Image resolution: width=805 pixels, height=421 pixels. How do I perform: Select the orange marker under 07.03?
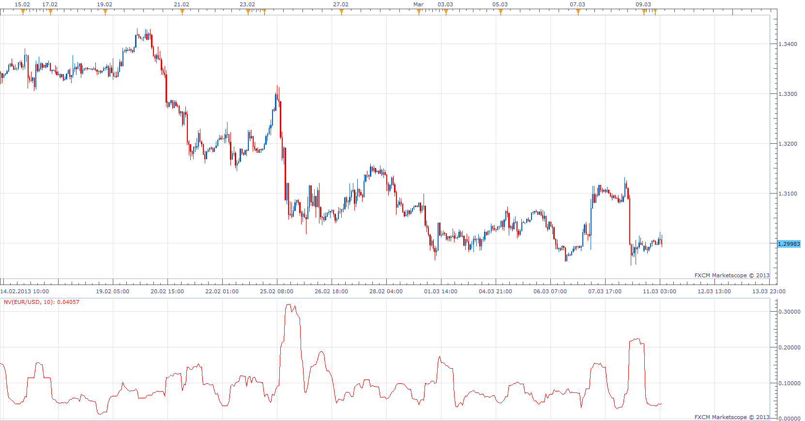click(578, 12)
